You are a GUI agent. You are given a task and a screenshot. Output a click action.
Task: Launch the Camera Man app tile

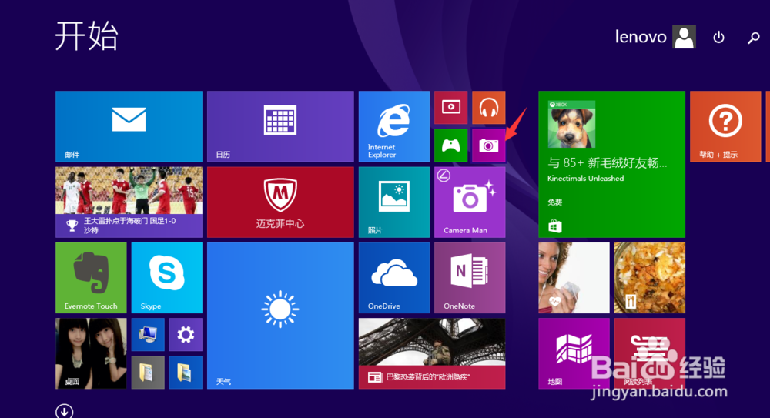click(470, 202)
